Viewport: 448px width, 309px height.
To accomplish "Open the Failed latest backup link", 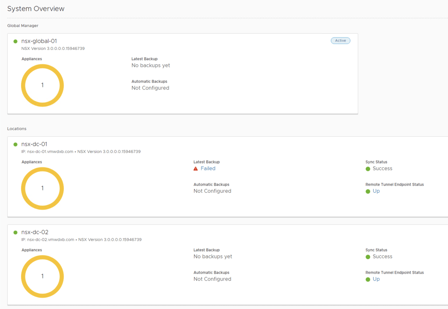I will (x=208, y=169).
